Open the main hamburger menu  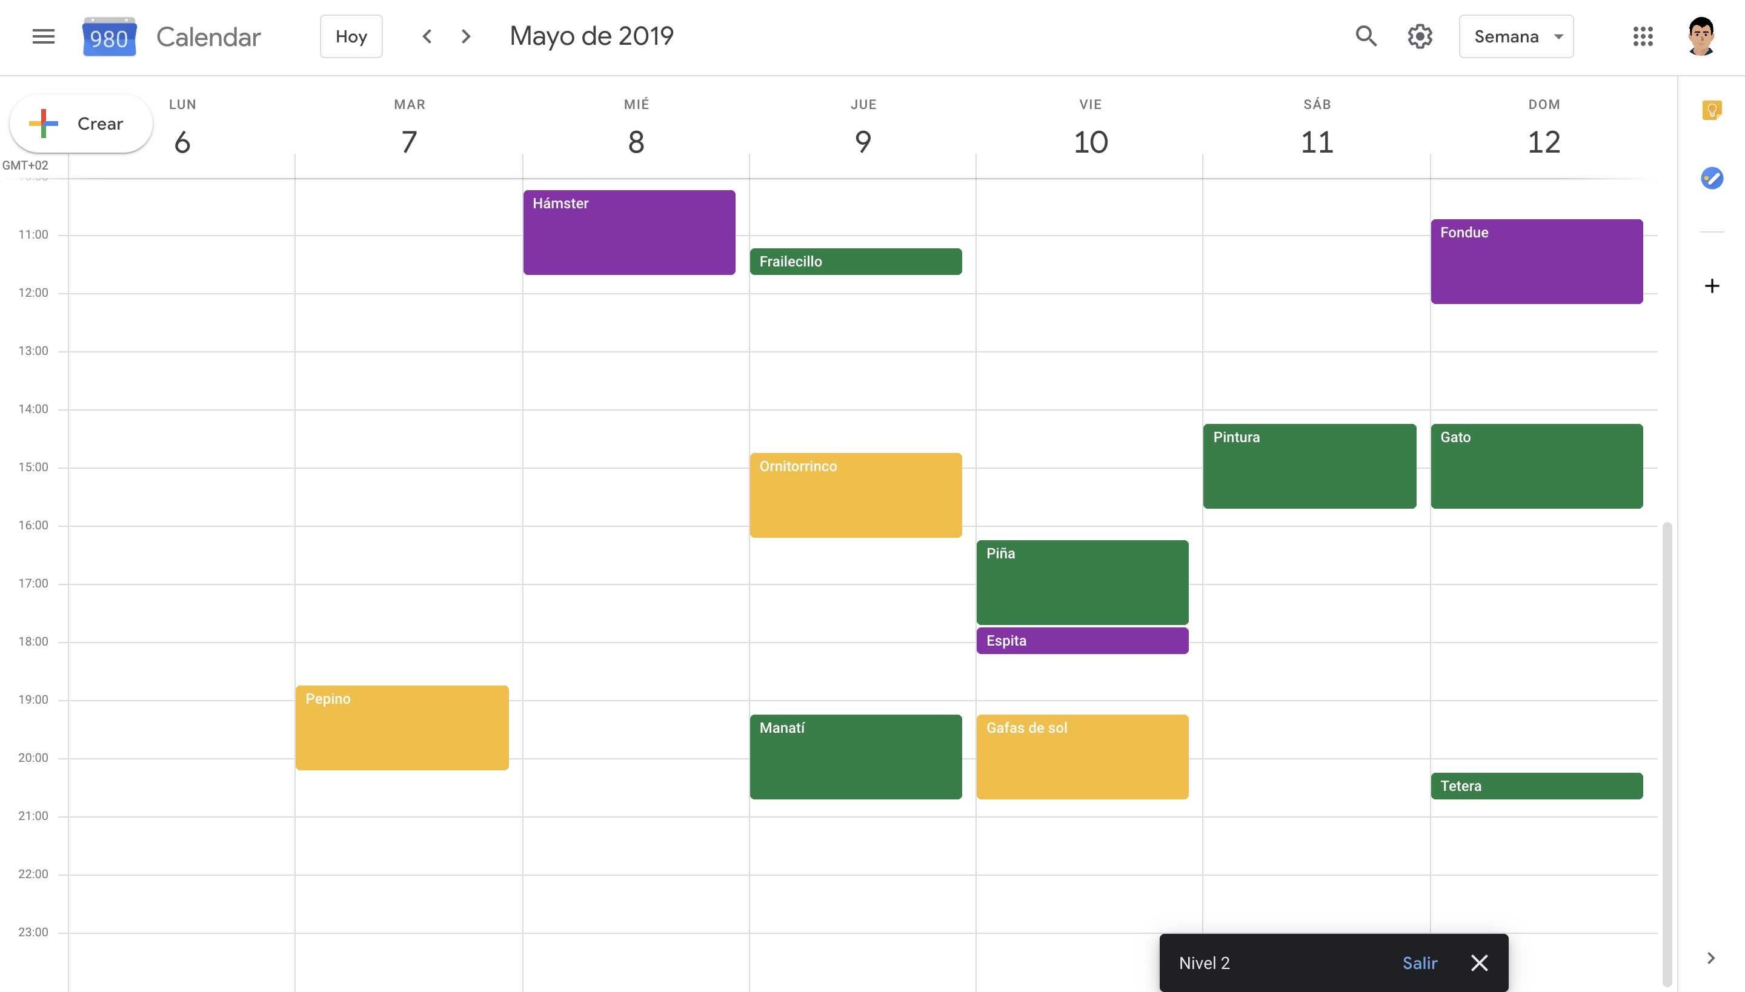[x=43, y=36]
